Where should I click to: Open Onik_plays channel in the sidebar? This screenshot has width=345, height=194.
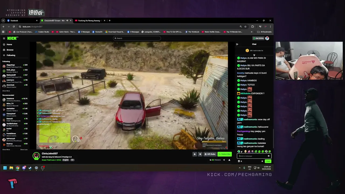tap(15, 70)
